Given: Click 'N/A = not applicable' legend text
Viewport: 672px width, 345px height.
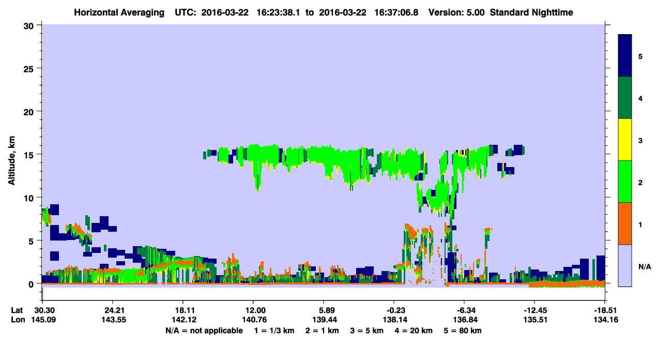Looking at the screenshot, I should (x=204, y=331).
